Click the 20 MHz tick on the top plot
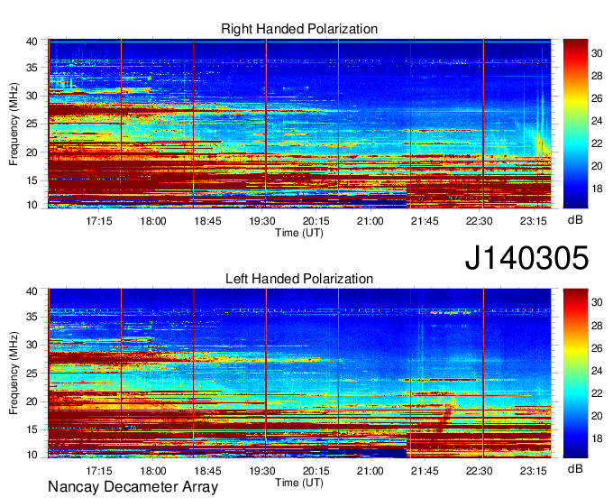613x498 pixels. coord(32,152)
